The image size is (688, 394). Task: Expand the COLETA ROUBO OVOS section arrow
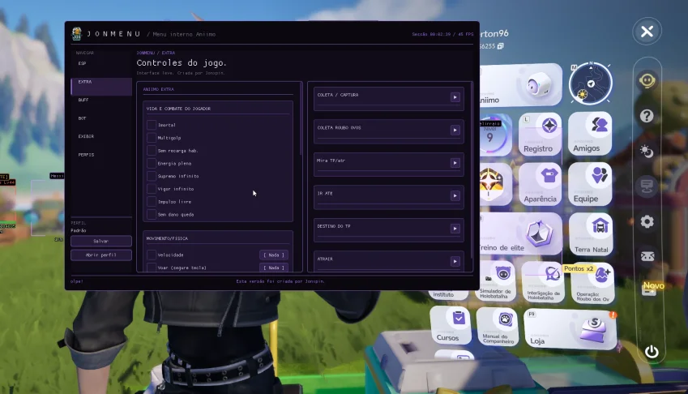(455, 131)
